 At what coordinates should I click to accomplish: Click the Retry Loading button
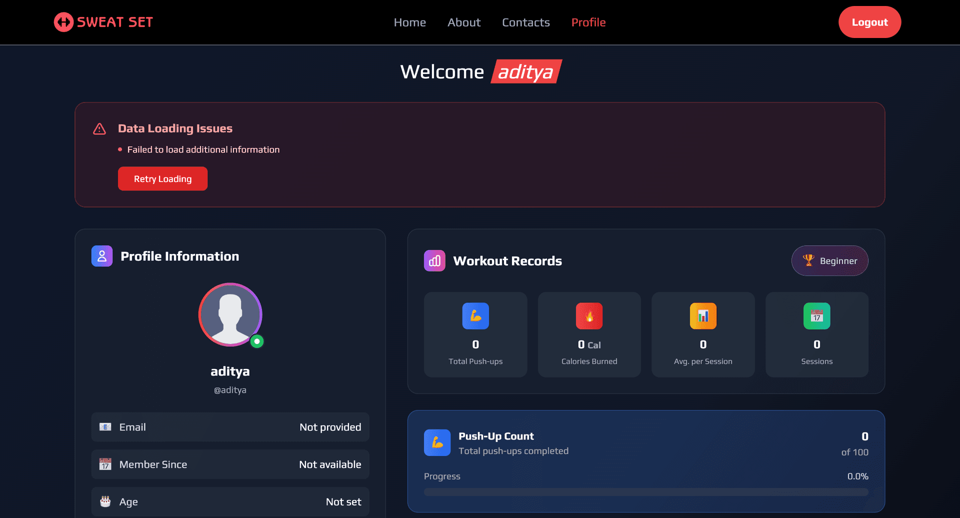pos(162,178)
